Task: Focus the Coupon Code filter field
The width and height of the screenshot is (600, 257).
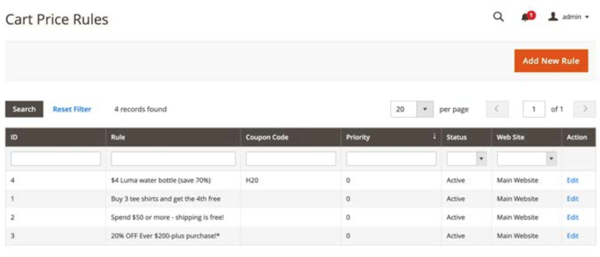Action: (291, 158)
